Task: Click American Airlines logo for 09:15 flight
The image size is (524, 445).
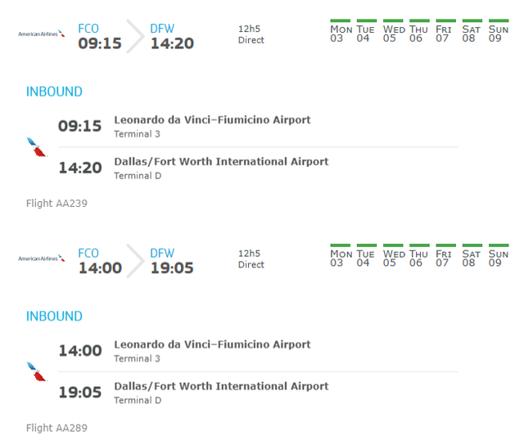Action: (42, 34)
